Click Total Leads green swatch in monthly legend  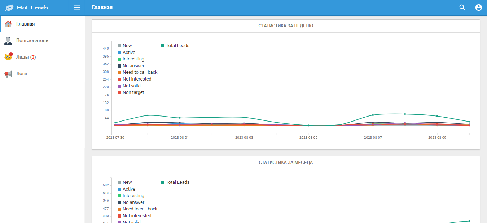pos(163,183)
